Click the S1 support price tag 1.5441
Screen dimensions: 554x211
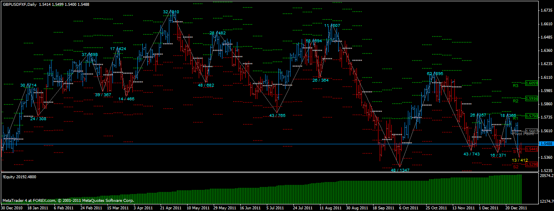532,149
